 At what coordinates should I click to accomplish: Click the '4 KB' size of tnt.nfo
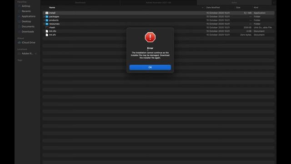coord(249,31)
